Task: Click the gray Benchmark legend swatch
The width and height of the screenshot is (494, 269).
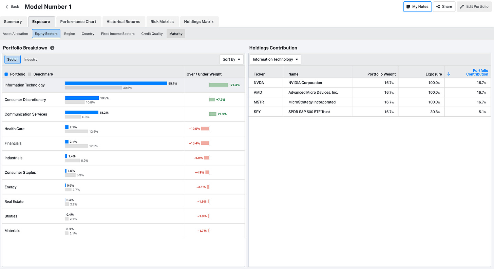Action: point(30,74)
